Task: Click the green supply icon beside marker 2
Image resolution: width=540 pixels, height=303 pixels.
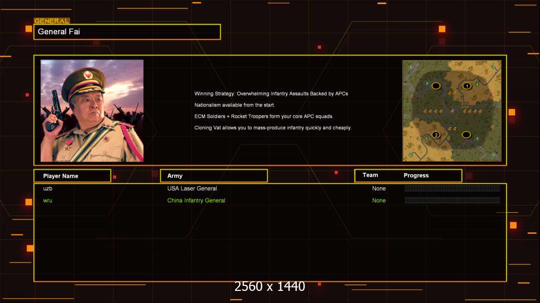Action: pyautogui.click(x=427, y=139)
